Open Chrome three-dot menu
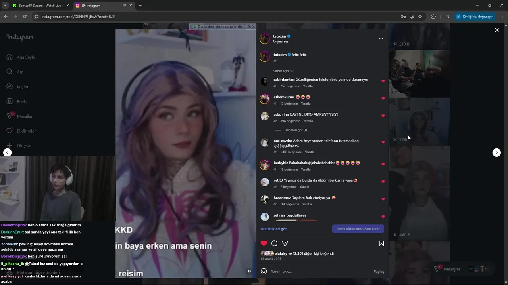This screenshot has width=508, height=285. click(x=502, y=17)
